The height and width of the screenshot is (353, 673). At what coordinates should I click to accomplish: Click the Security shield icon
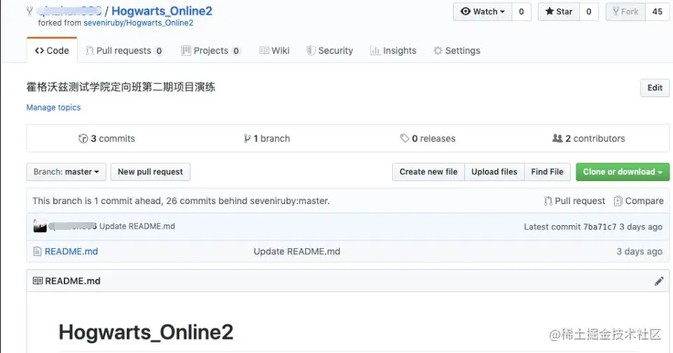pos(311,50)
